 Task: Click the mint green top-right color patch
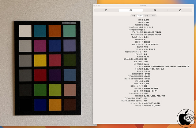point(70,31)
